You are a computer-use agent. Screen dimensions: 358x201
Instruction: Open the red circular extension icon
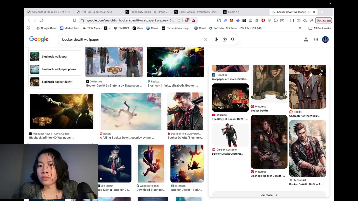pos(263,20)
